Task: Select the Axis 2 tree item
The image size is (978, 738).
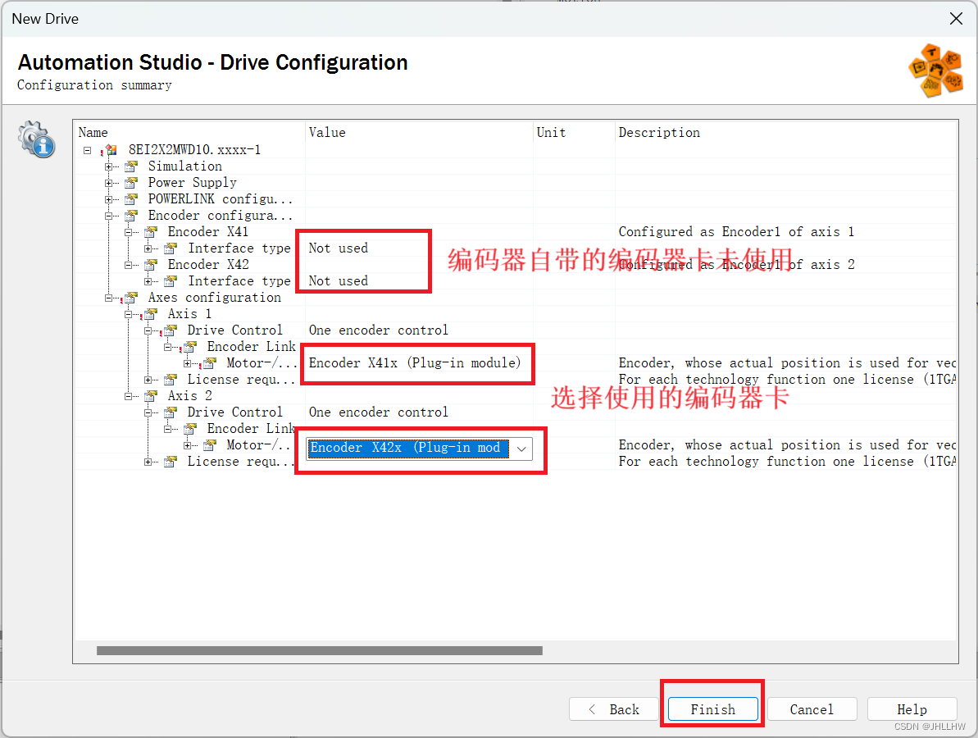Action: pyautogui.click(x=189, y=395)
